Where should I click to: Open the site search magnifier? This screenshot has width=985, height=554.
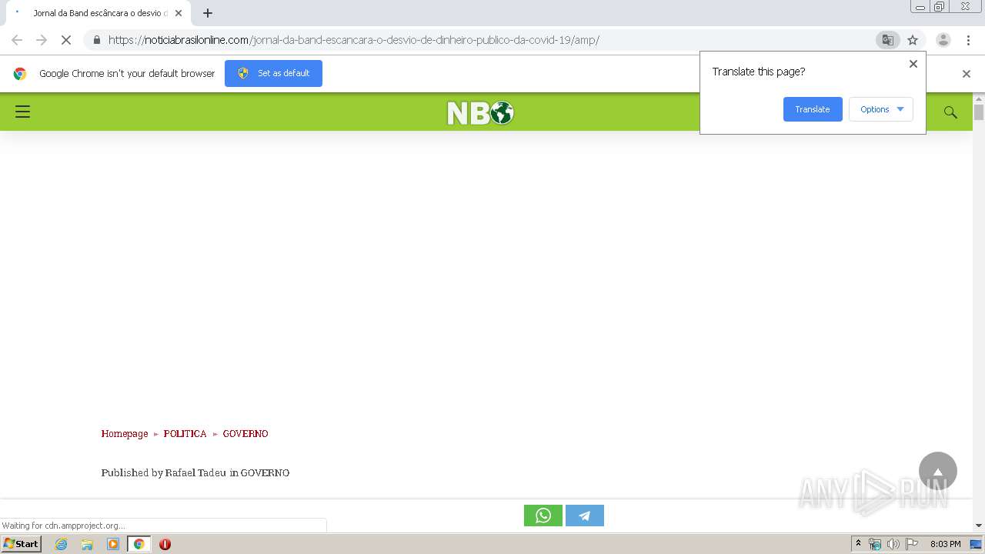coord(950,112)
